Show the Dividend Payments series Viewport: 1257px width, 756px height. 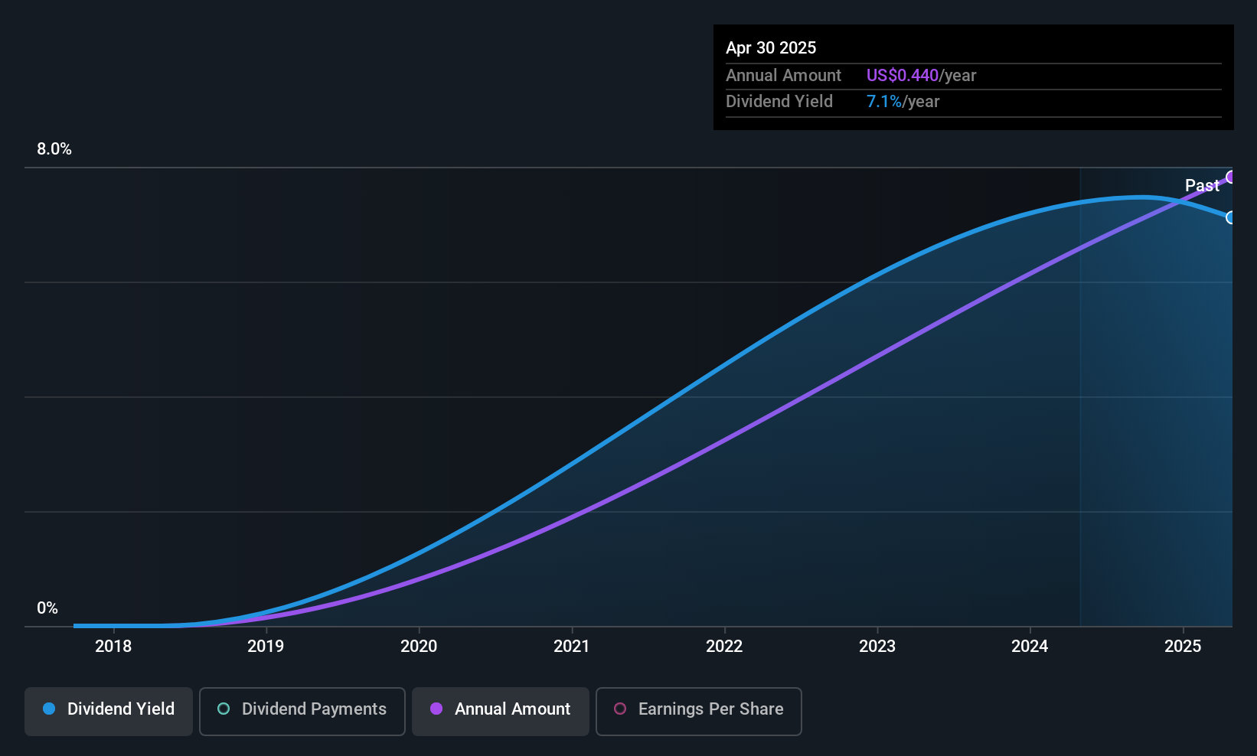(302, 711)
